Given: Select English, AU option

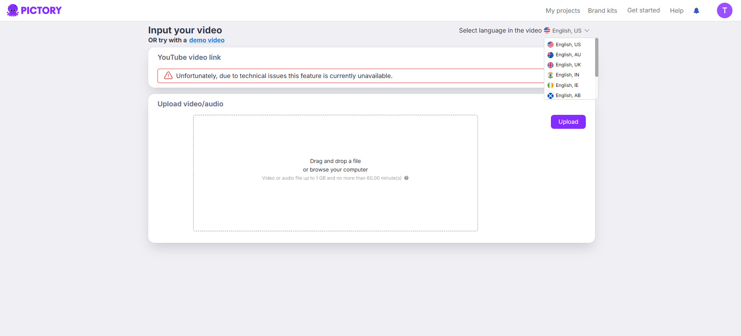Looking at the screenshot, I should 569,55.
